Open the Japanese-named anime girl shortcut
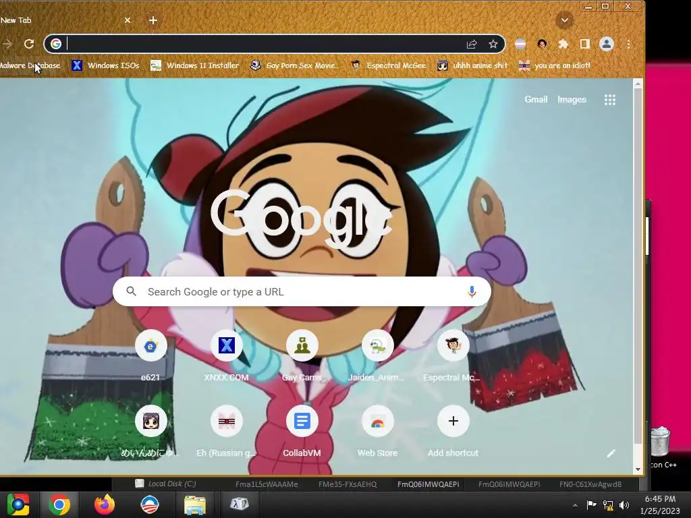Image resolution: width=691 pixels, height=518 pixels. tap(150, 431)
